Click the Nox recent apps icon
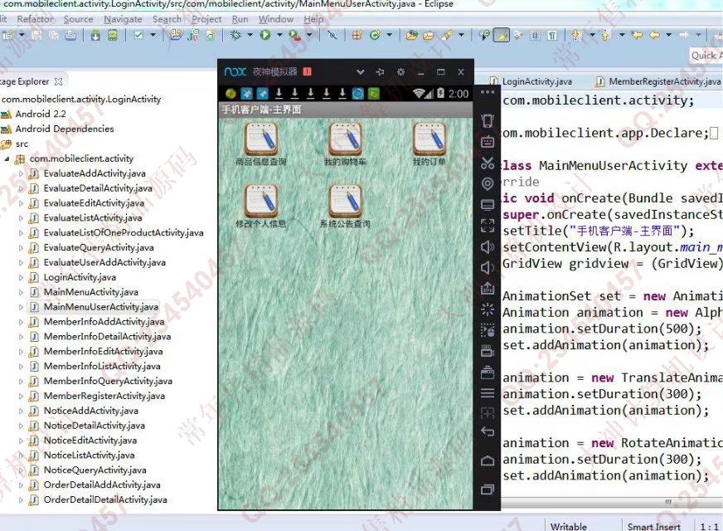 [488, 490]
